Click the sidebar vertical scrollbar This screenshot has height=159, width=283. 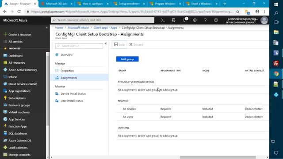coord(48,90)
